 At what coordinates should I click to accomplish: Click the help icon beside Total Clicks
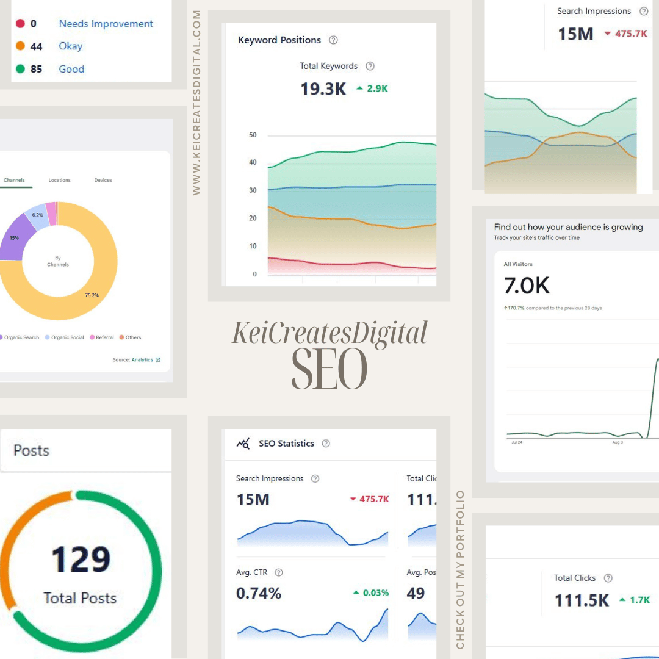tap(608, 578)
